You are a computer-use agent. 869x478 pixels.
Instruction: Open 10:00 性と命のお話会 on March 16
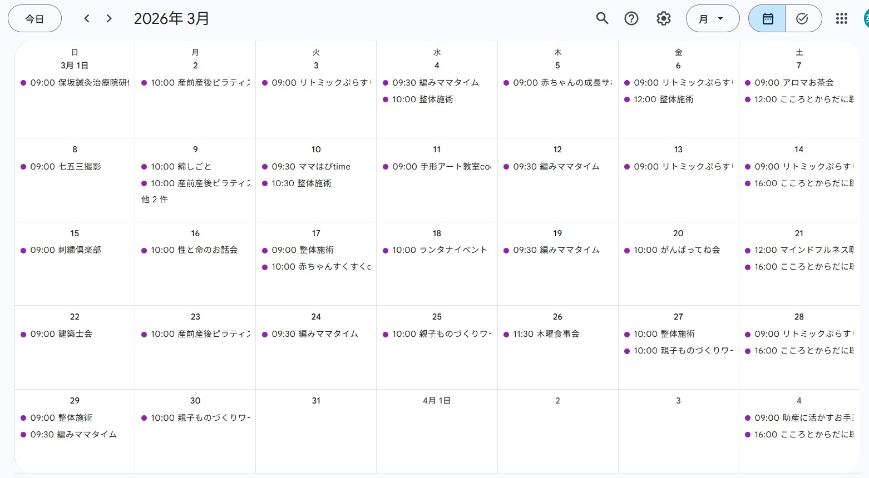194,250
